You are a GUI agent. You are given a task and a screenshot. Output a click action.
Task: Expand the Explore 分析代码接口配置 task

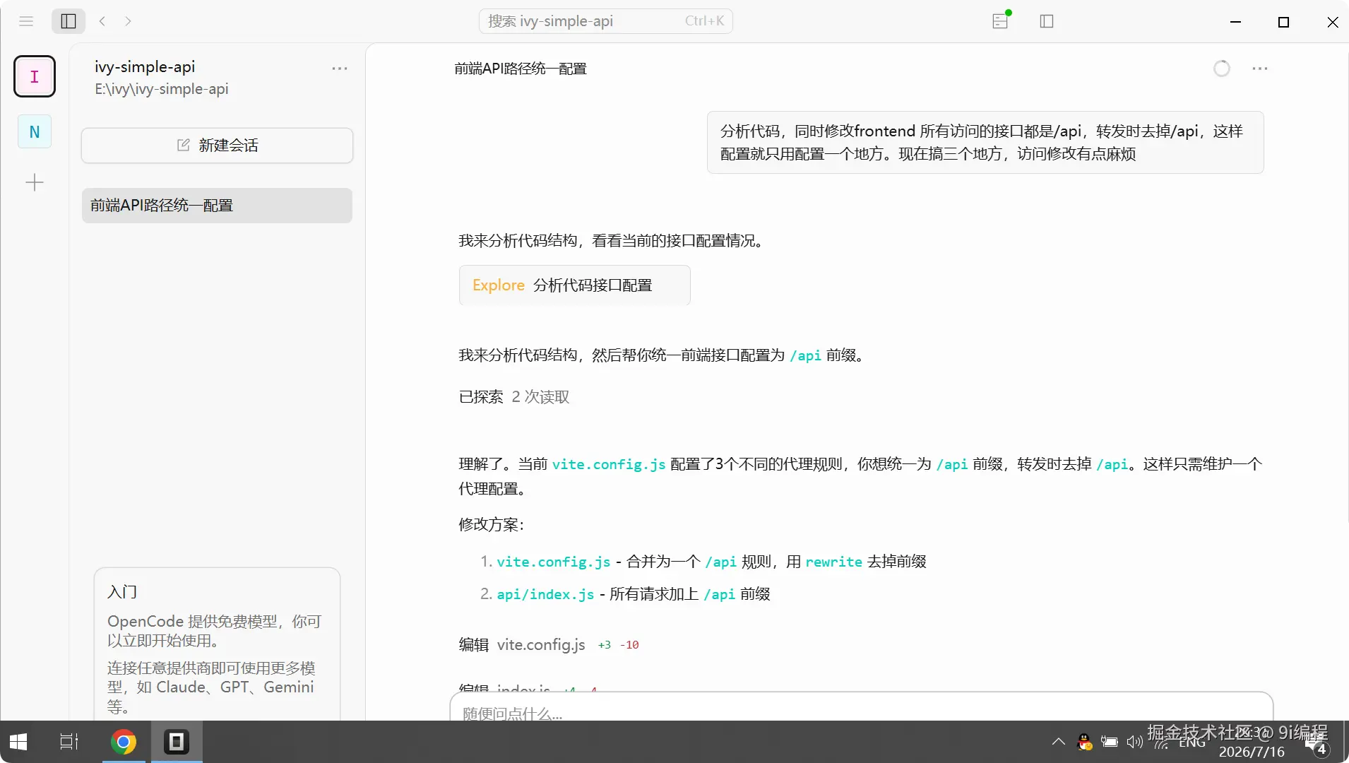pyautogui.click(x=574, y=285)
